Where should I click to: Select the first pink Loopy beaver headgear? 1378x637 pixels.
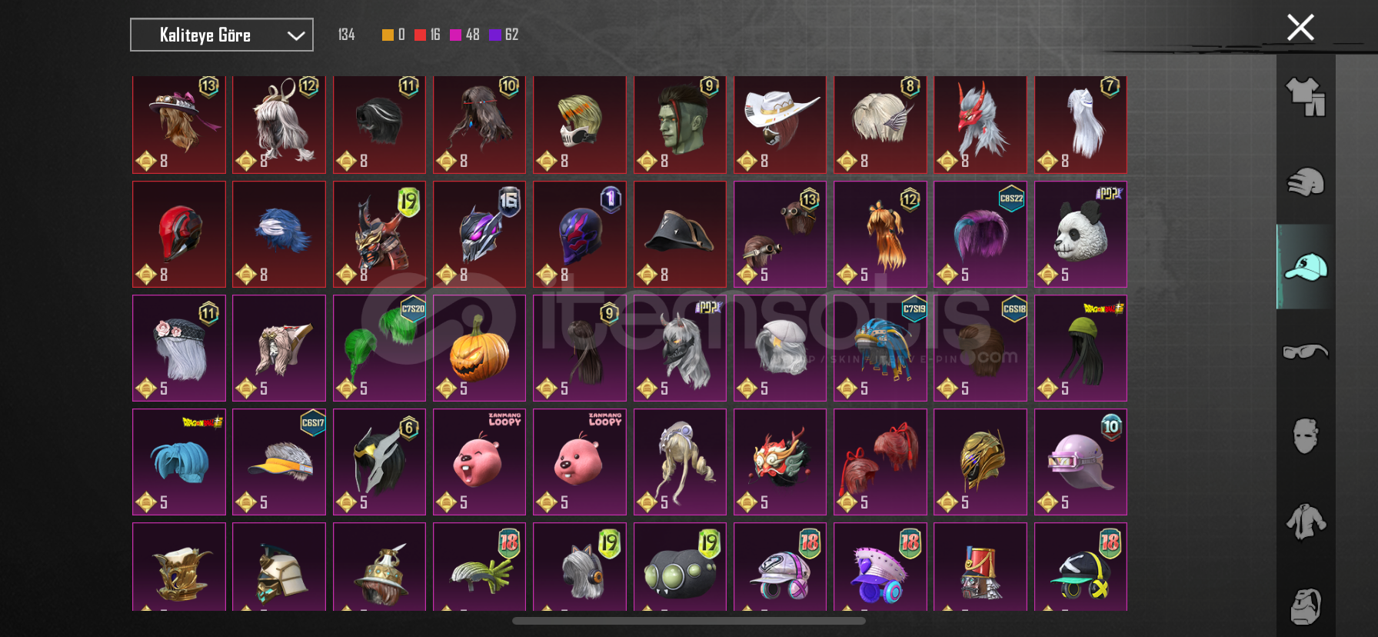click(x=479, y=462)
